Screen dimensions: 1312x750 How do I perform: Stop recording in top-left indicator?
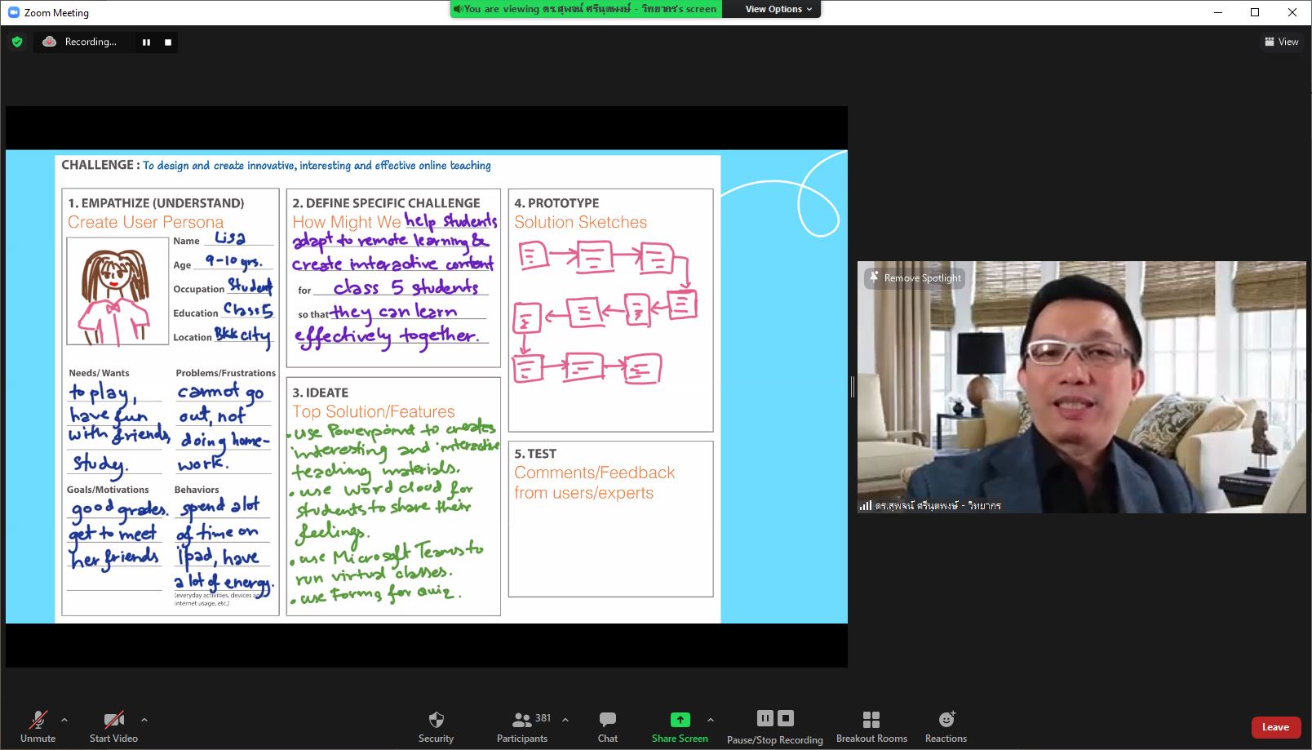coord(168,42)
